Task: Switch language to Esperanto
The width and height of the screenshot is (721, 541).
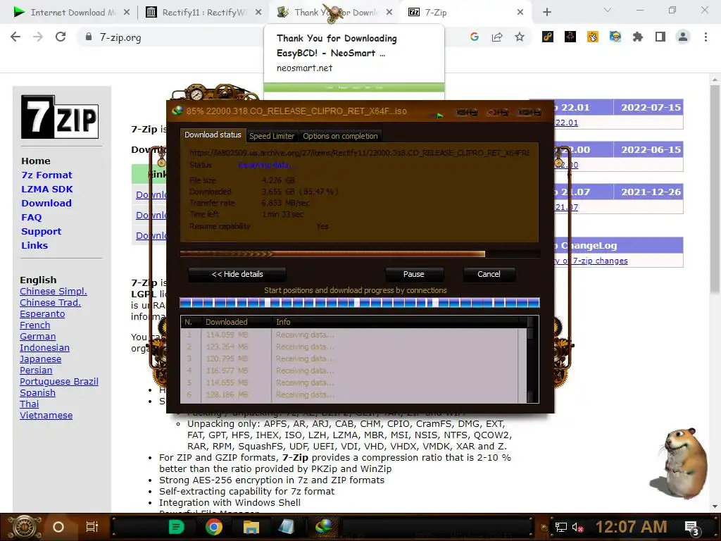Action: click(x=42, y=313)
